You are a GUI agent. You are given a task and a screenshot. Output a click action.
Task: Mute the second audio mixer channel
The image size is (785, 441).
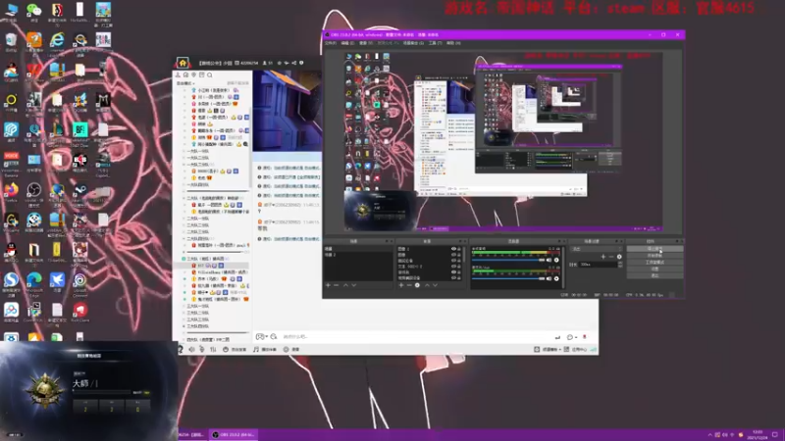point(549,278)
